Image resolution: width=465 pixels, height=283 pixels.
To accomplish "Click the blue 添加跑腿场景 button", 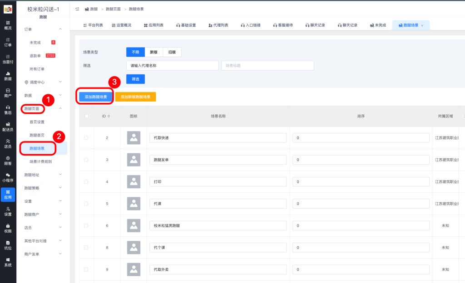I will coord(95,97).
